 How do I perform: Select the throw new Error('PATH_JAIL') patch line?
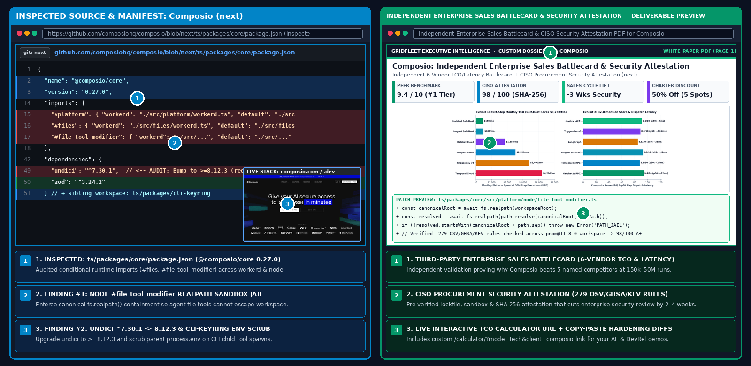click(x=513, y=225)
